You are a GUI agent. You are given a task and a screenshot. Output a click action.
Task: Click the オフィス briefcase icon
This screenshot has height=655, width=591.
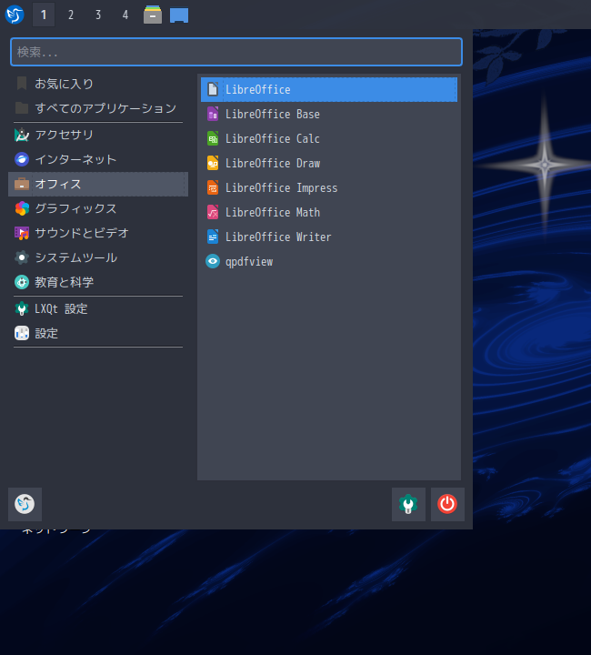click(22, 184)
